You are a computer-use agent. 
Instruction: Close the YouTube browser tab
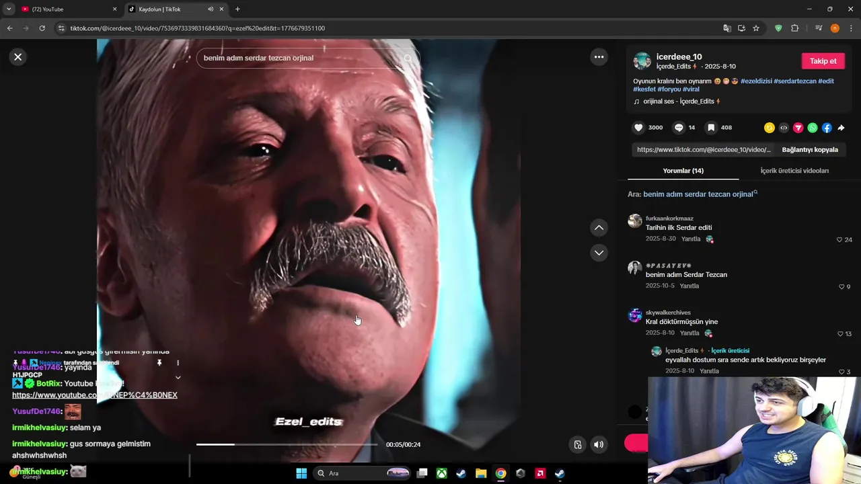tap(114, 9)
